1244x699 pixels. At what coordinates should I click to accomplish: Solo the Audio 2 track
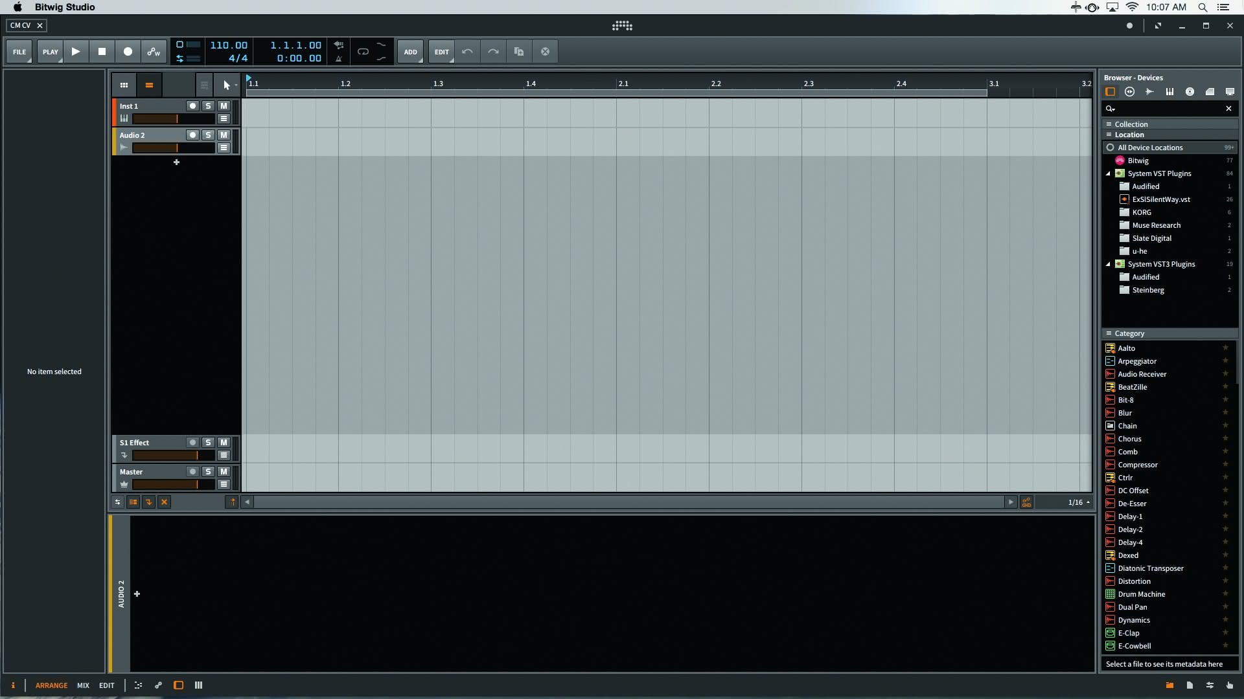[208, 135]
